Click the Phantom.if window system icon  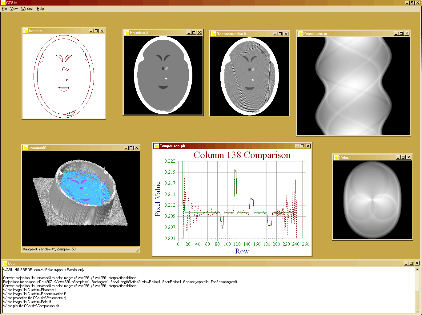[127, 33]
